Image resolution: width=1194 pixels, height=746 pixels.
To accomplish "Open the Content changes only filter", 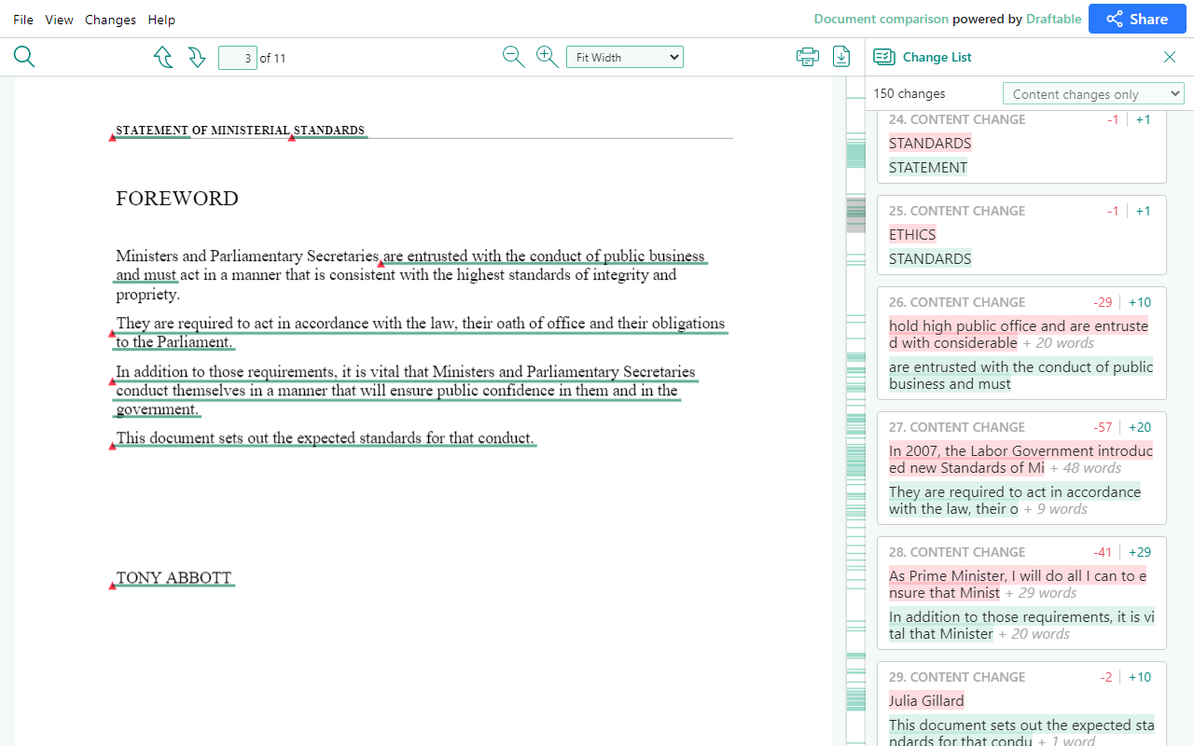I will coord(1093,93).
